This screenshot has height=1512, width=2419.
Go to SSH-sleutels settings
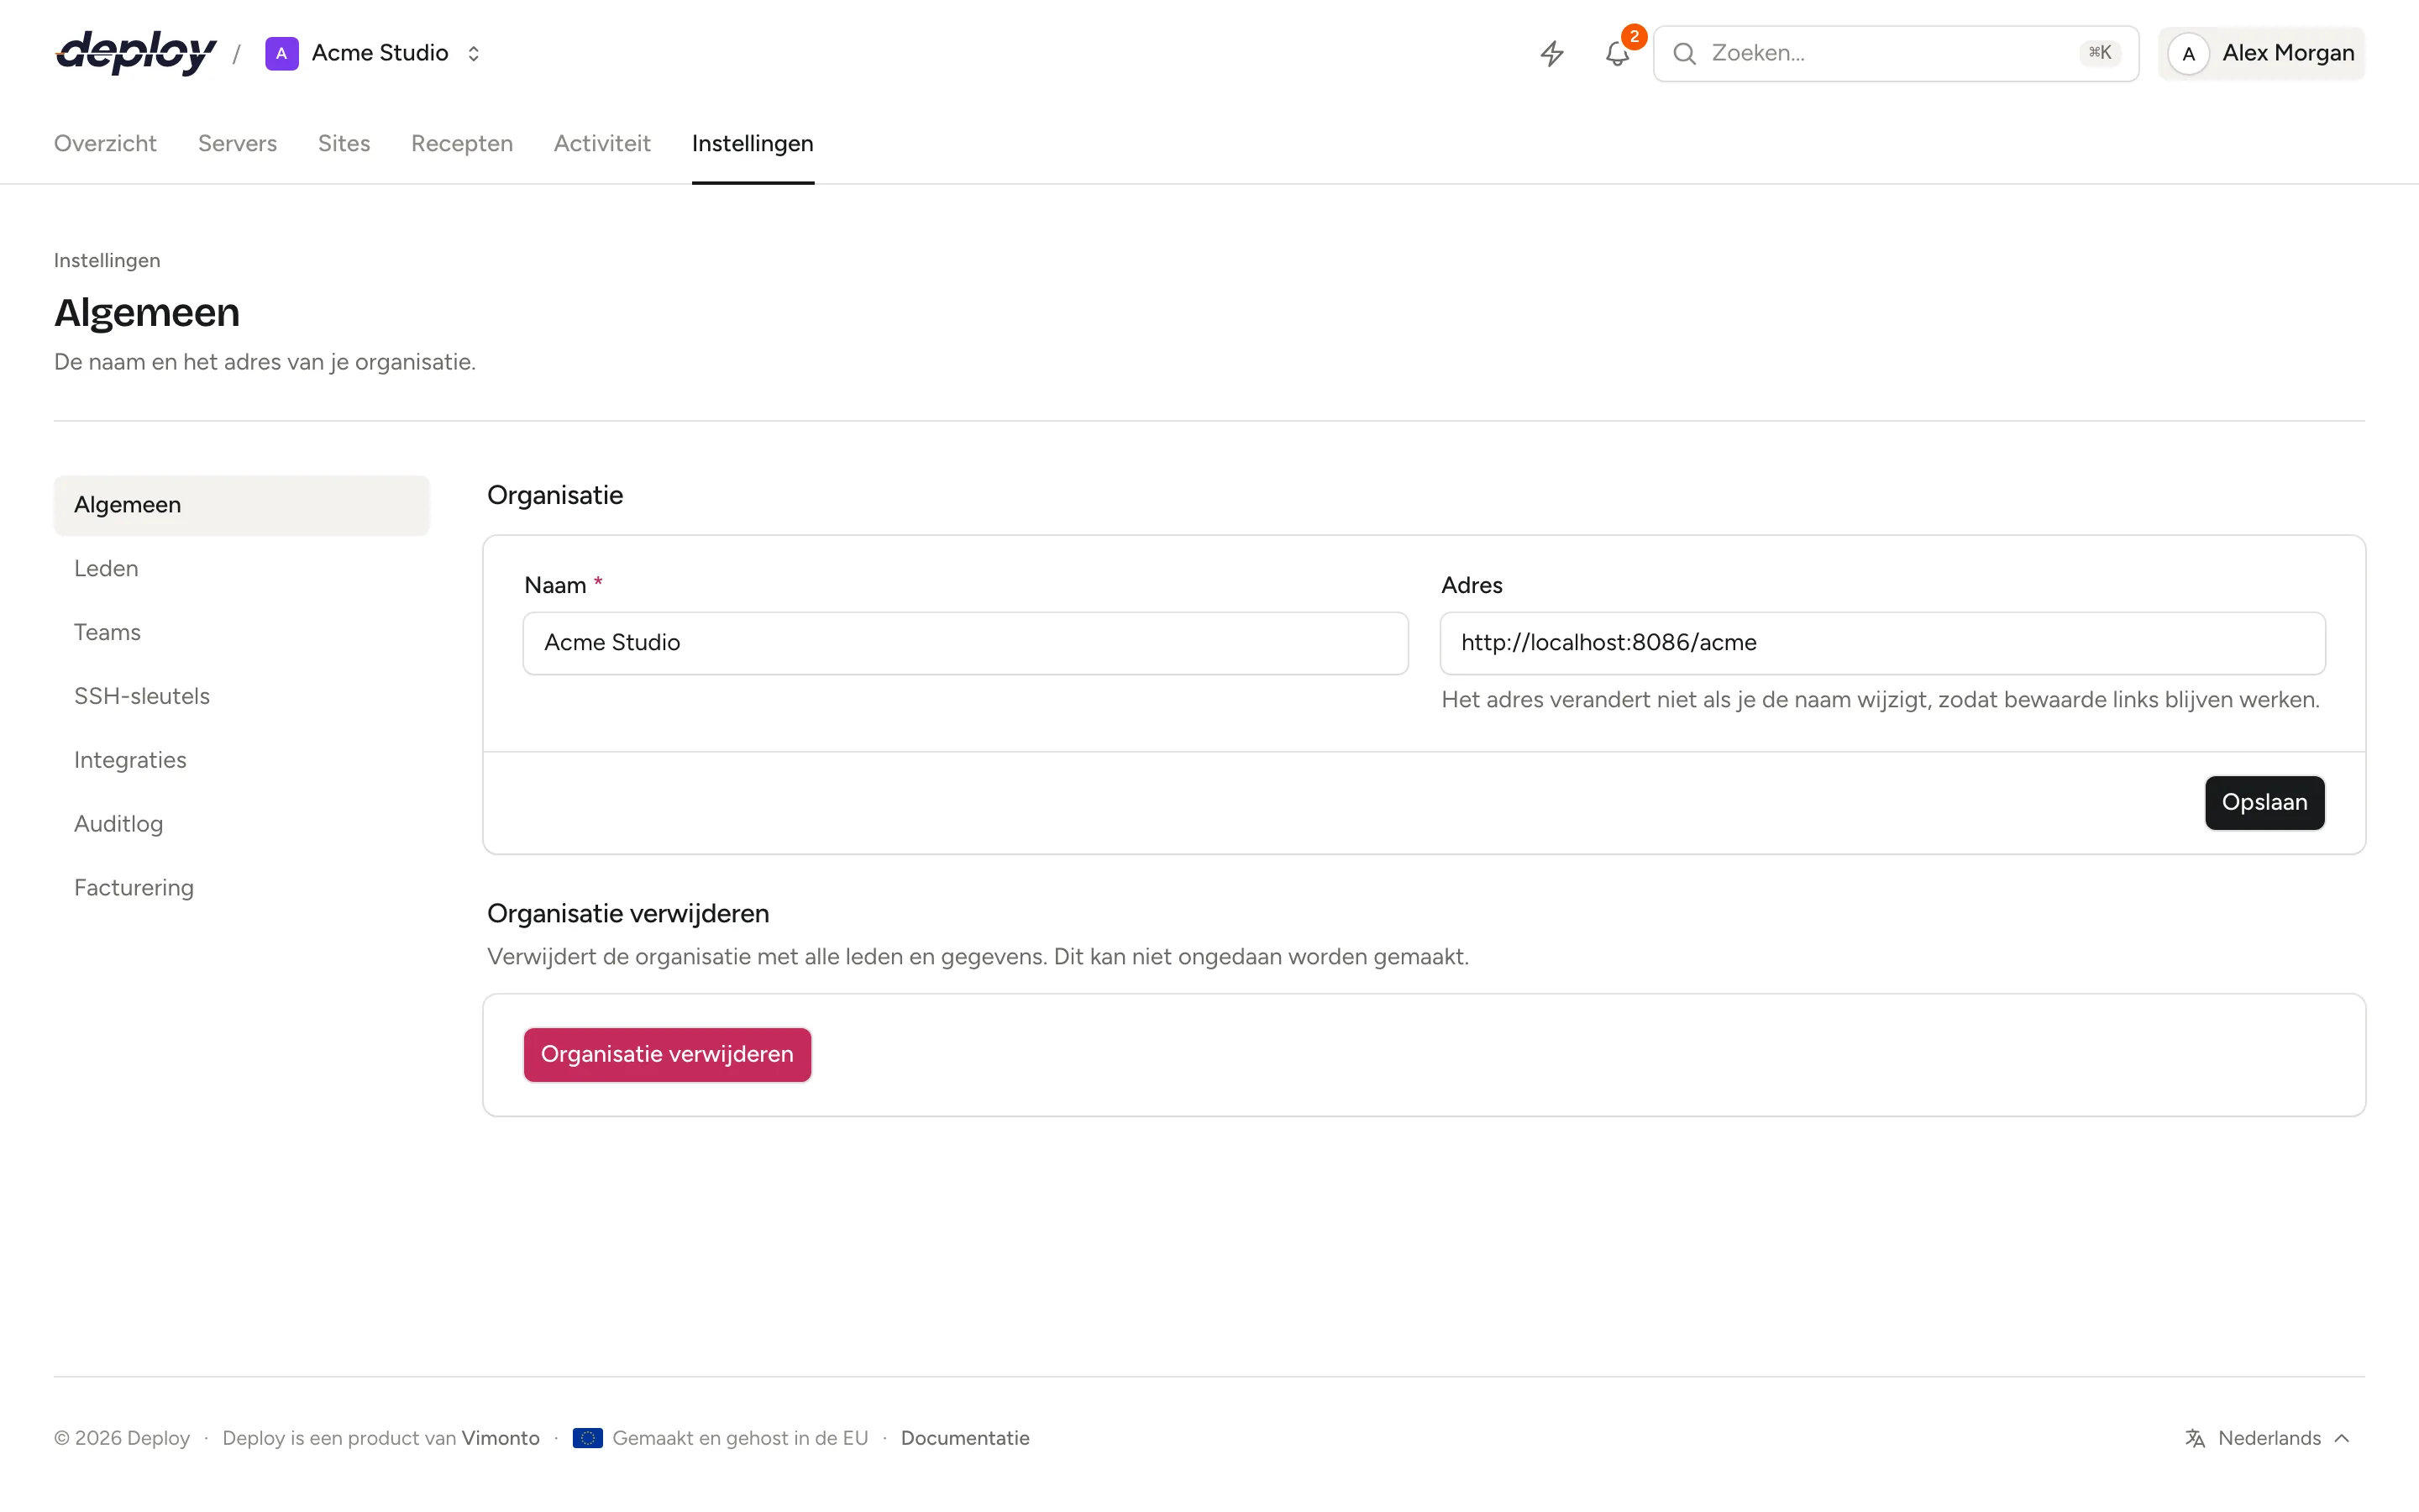[x=242, y=696]
